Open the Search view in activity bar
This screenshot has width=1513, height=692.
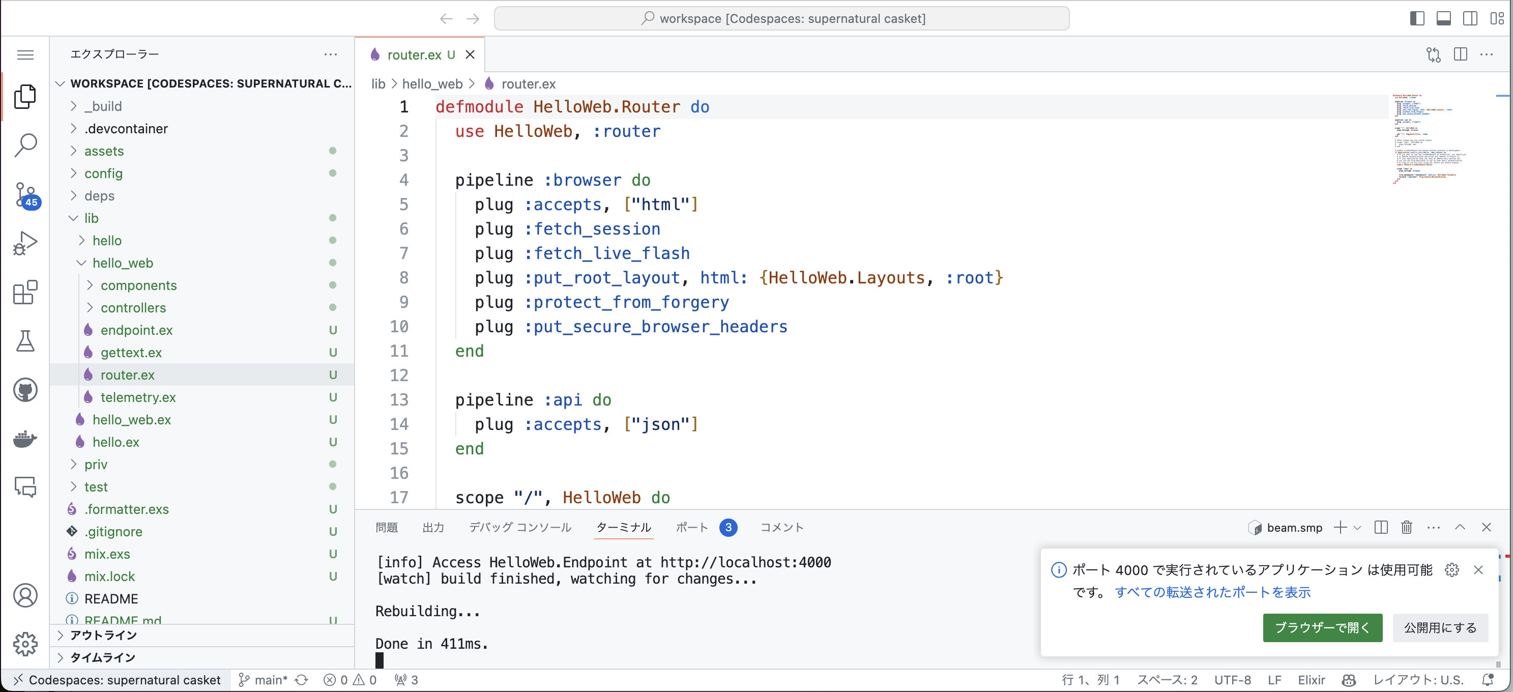click(25, 145)
